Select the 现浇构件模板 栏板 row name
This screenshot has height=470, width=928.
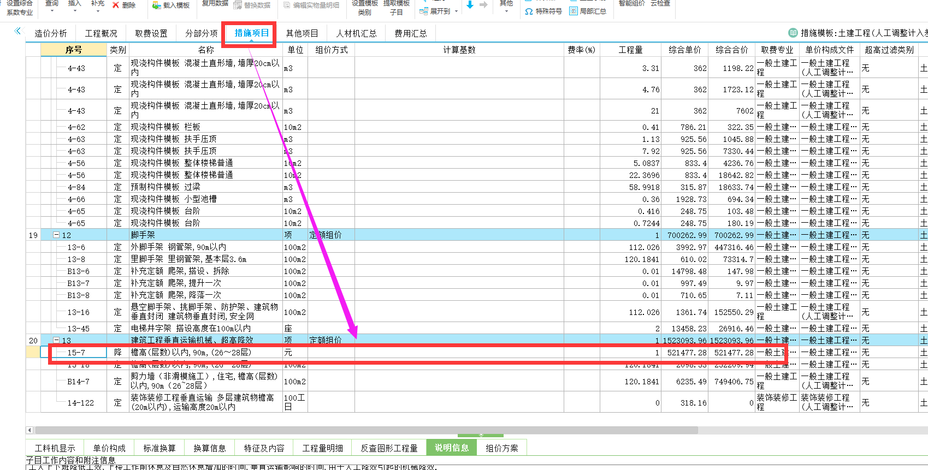click(x=165, y=127)
